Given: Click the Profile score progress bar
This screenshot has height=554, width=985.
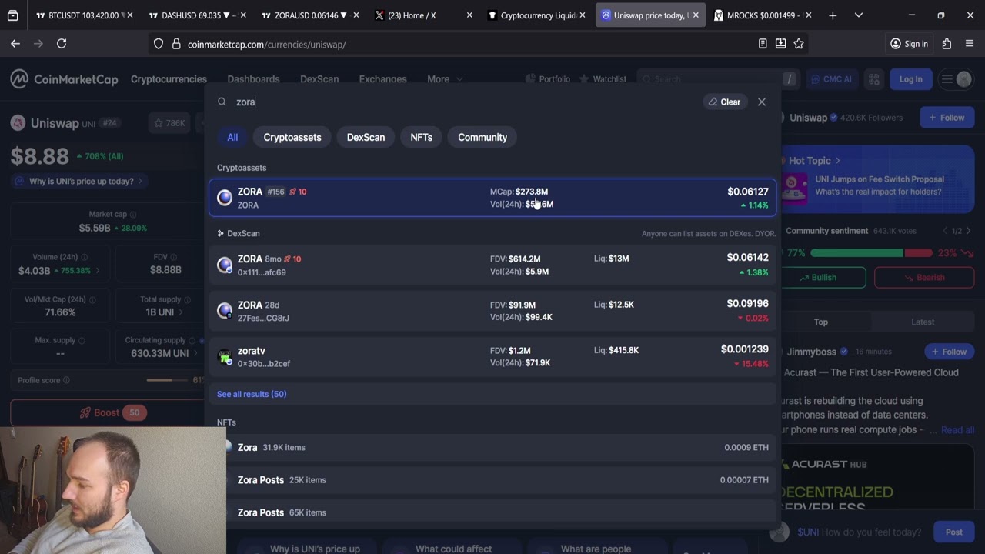Looking at the screenshot, I should (x=168, y=380).
